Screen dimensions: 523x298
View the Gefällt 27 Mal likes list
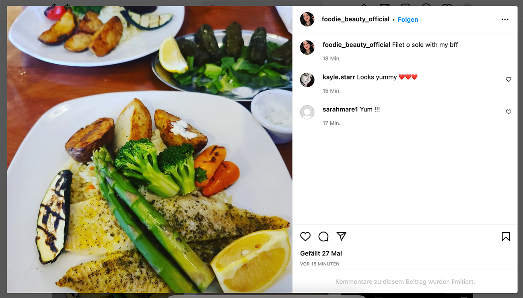coord(321,253)
